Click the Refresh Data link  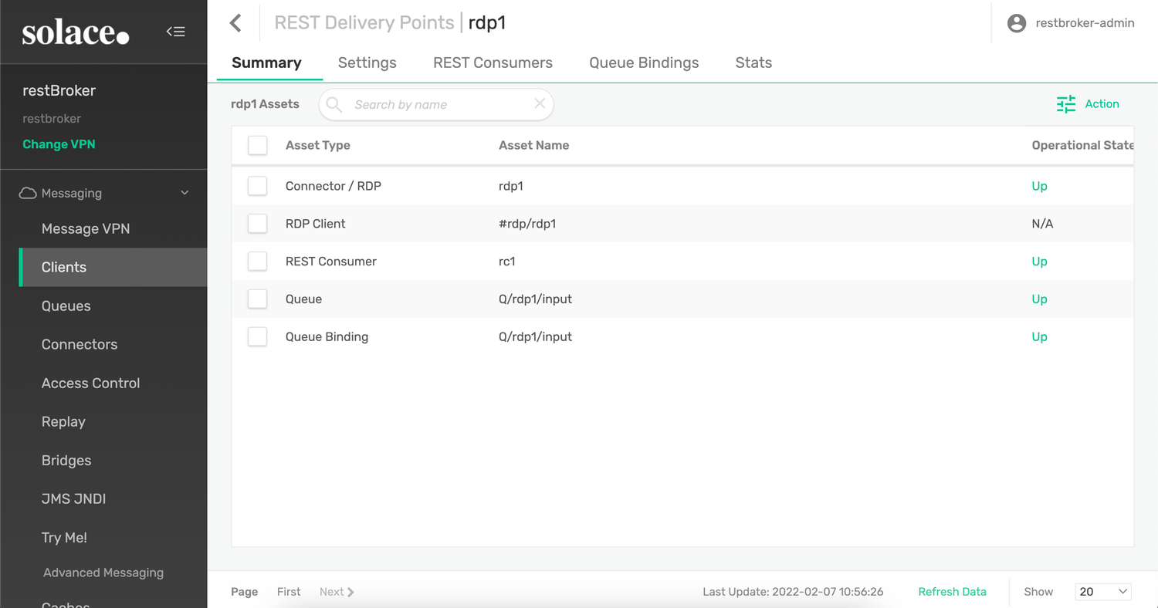[x=952, y=592]
